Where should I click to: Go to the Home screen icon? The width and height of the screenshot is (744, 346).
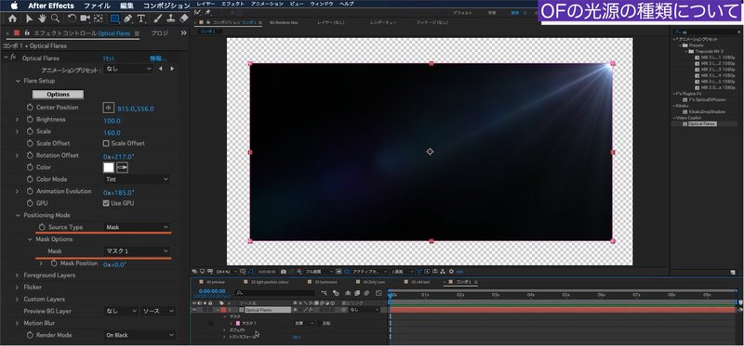(x=12, y=19)
